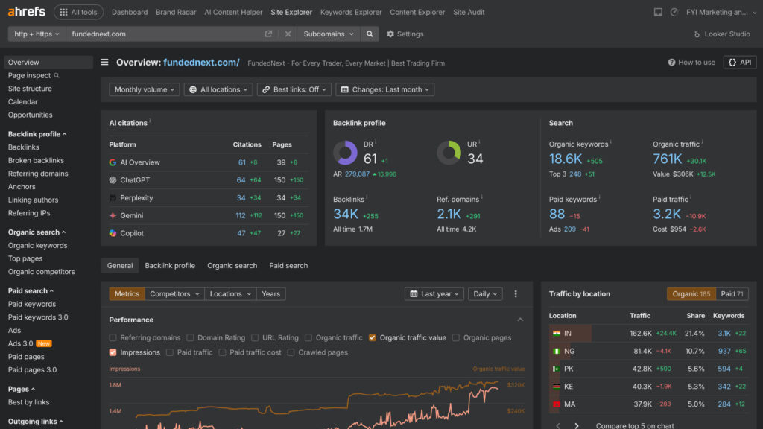The width and height of the screenshot is (763, 429).
Task: Click the round icon beside the account name
Action: tap(674, 12)
